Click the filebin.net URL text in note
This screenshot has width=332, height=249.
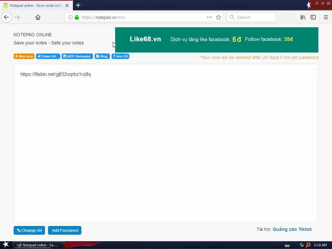[x=55, y=74]
